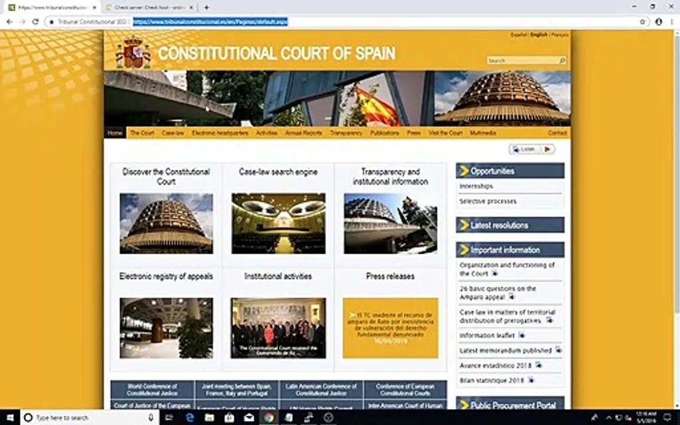This screenshot has height=425, width=680.
Task: Open Latin American Conference of Constitutional Justice
Action: click(x=321, y=390)
